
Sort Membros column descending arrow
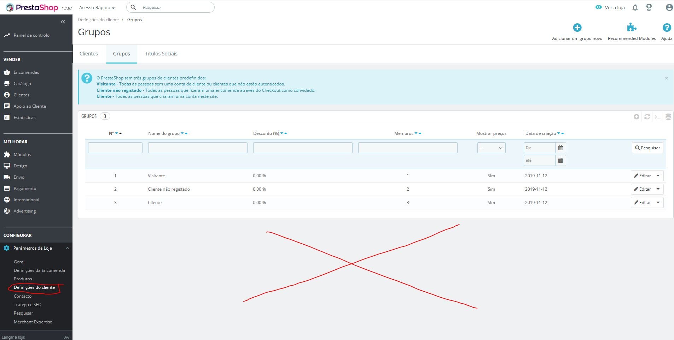tap(416, 133)
